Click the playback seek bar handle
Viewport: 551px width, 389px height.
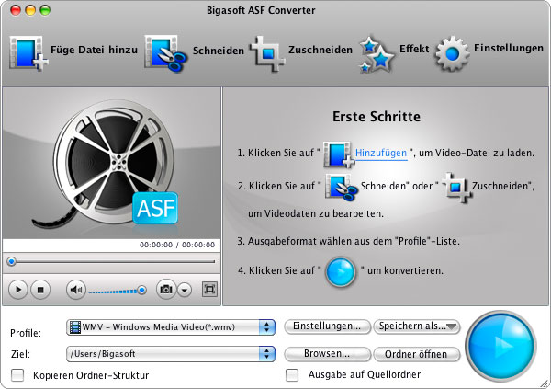[x=12, y=261]
